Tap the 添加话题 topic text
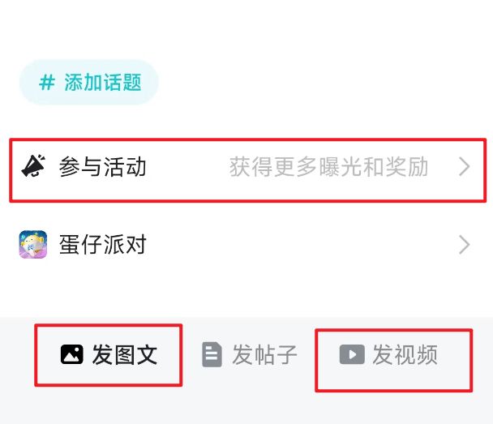The image size is (493, 424). [103, 82]
